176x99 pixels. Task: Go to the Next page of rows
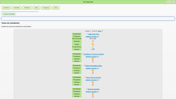click(x=100, y=31)
